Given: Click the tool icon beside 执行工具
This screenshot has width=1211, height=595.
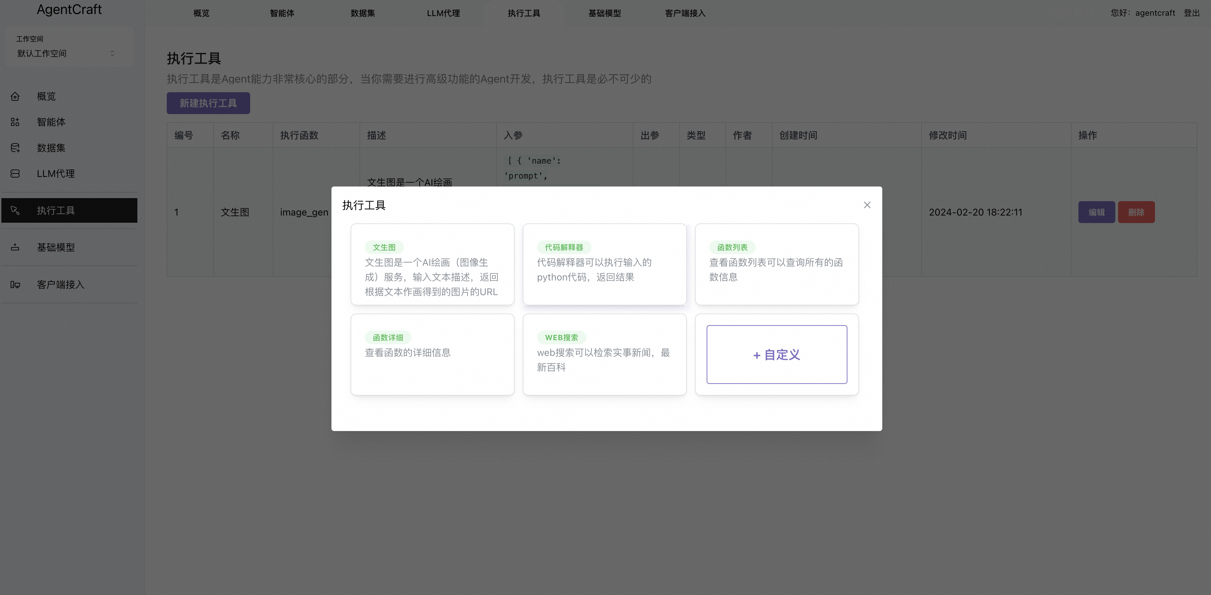Looking at the screenshot, I should coord(15,210).
